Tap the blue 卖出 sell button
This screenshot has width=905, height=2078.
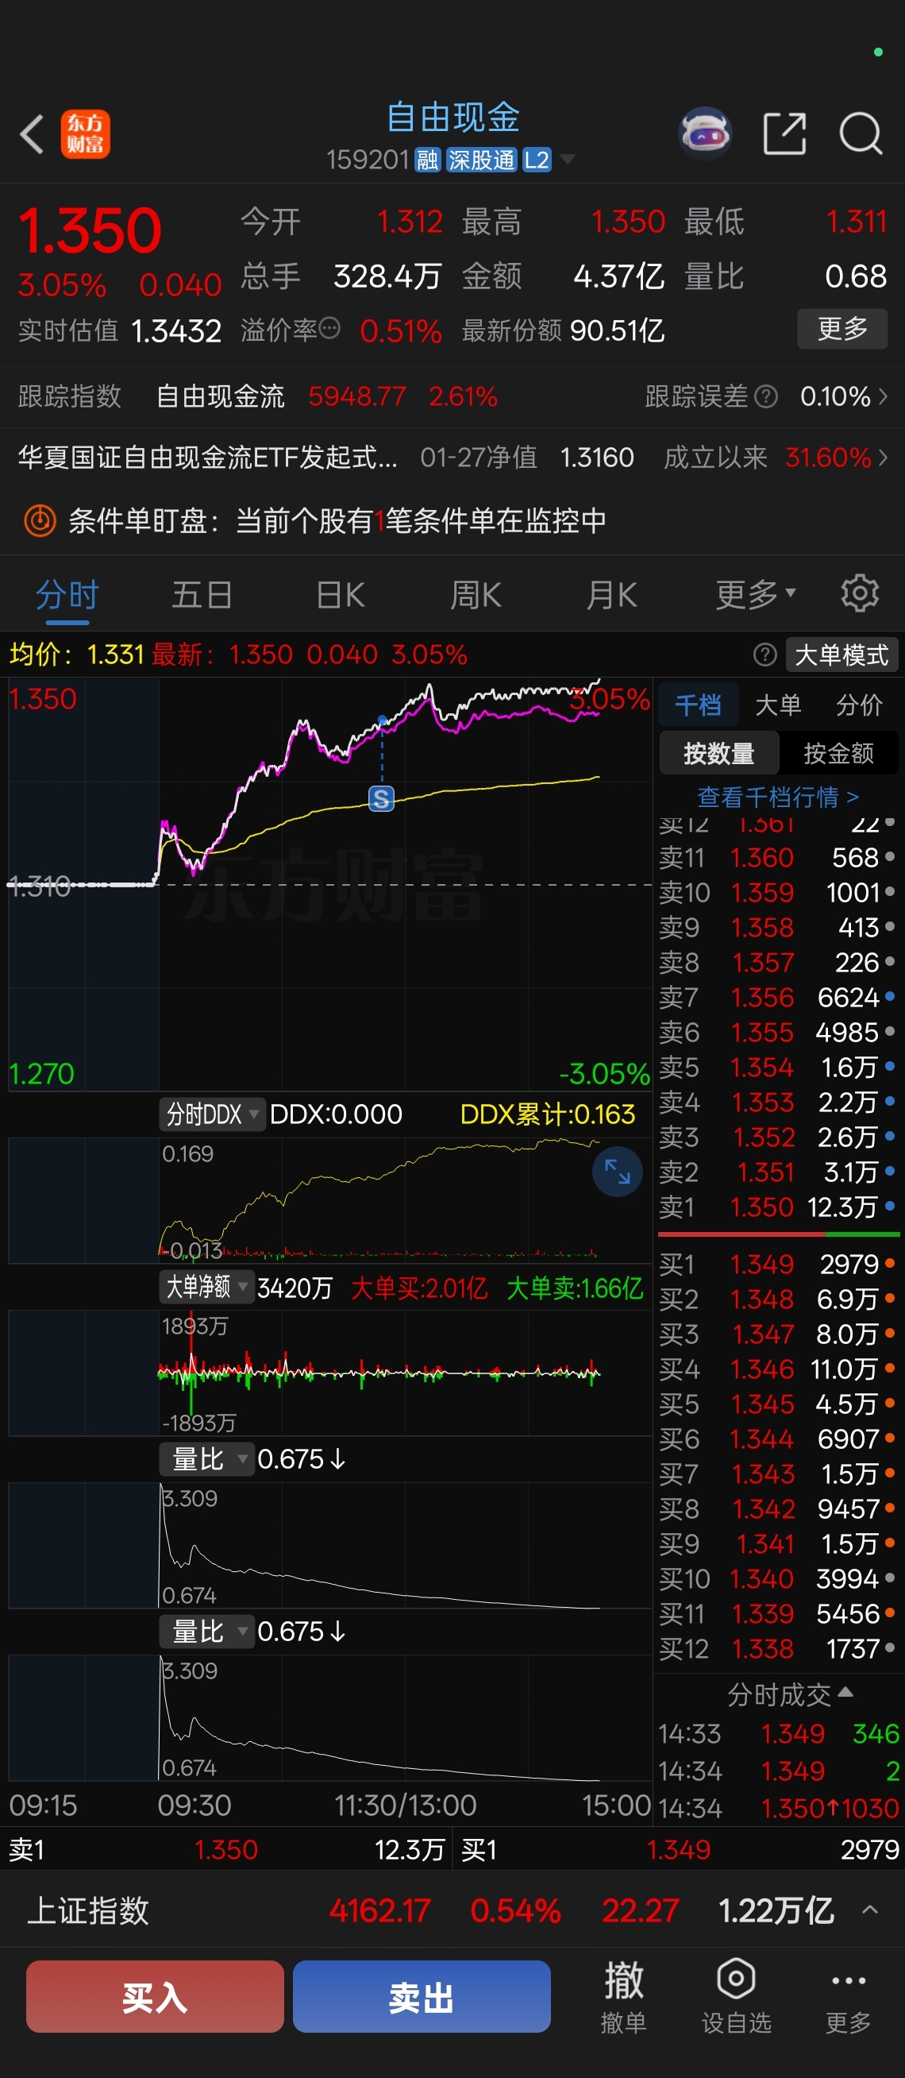[422, 1996]
